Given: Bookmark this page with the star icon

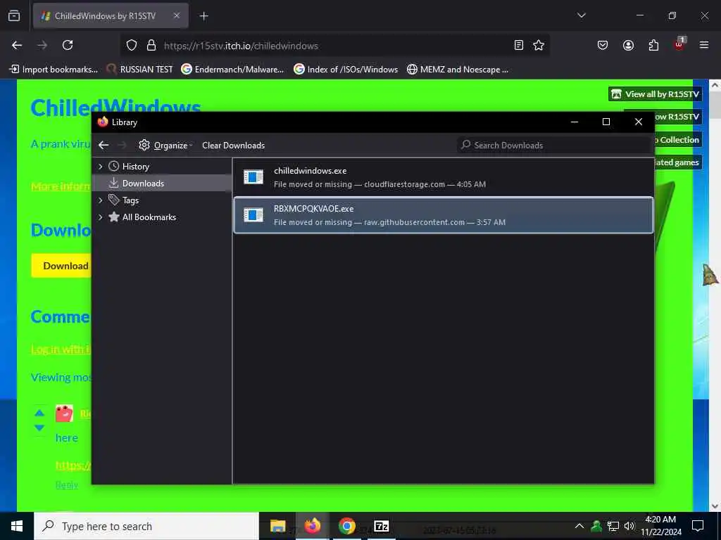Looking at the screenshot, I should coord(539,45).
